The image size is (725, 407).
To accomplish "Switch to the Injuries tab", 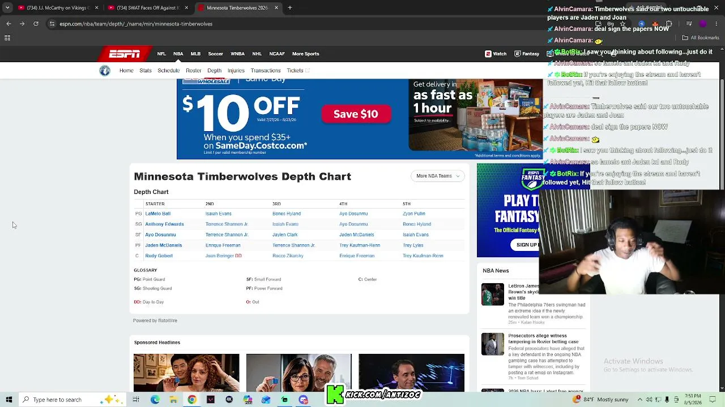I will point(236,71).
